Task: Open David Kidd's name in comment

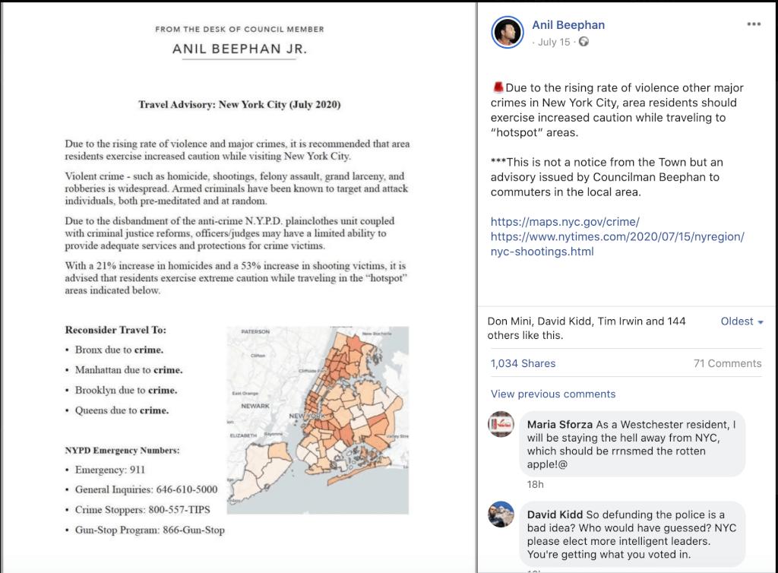Action: [x=555, y=514]
